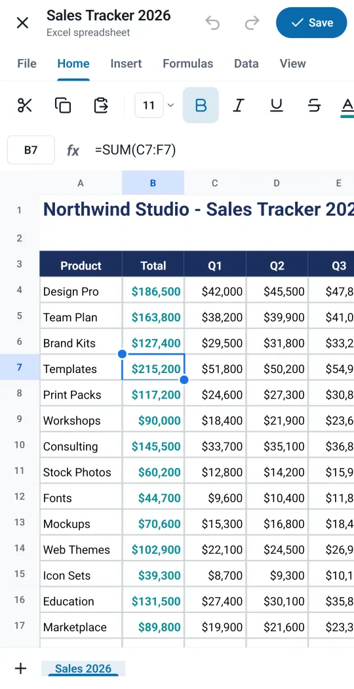
Task: Redo the last undone action
Action: tap(252, 23)
